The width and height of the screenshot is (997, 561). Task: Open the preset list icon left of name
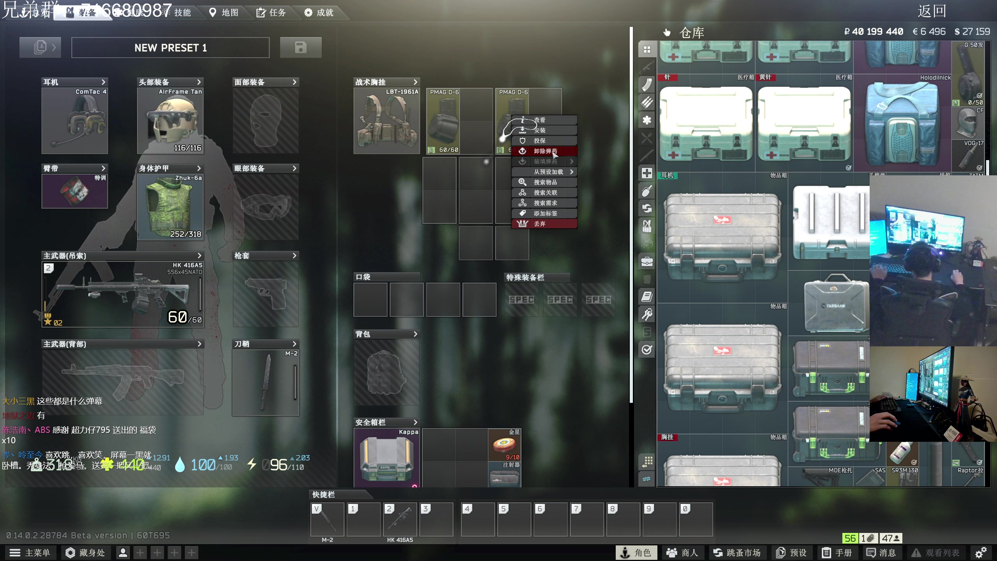pos(40,48)
